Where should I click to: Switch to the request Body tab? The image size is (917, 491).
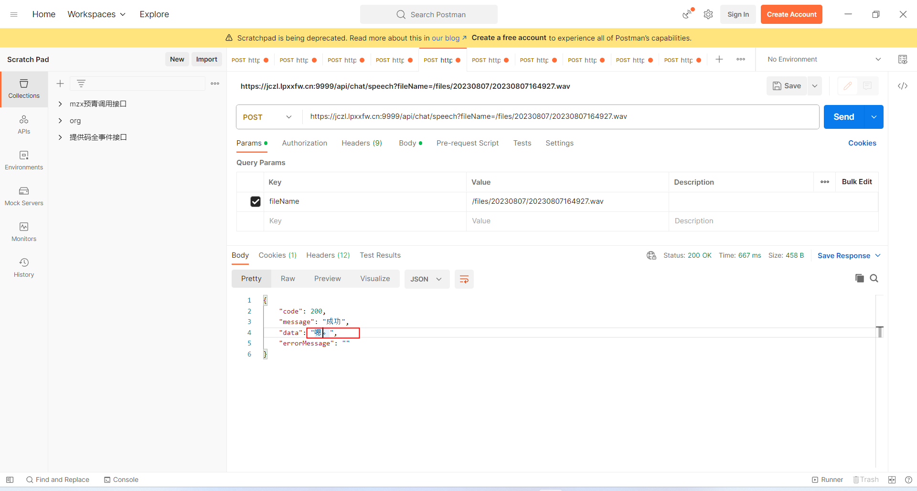[410, 143]
